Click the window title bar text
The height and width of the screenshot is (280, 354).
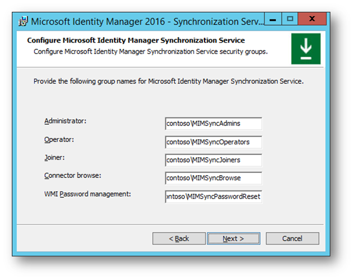point(147,22)
